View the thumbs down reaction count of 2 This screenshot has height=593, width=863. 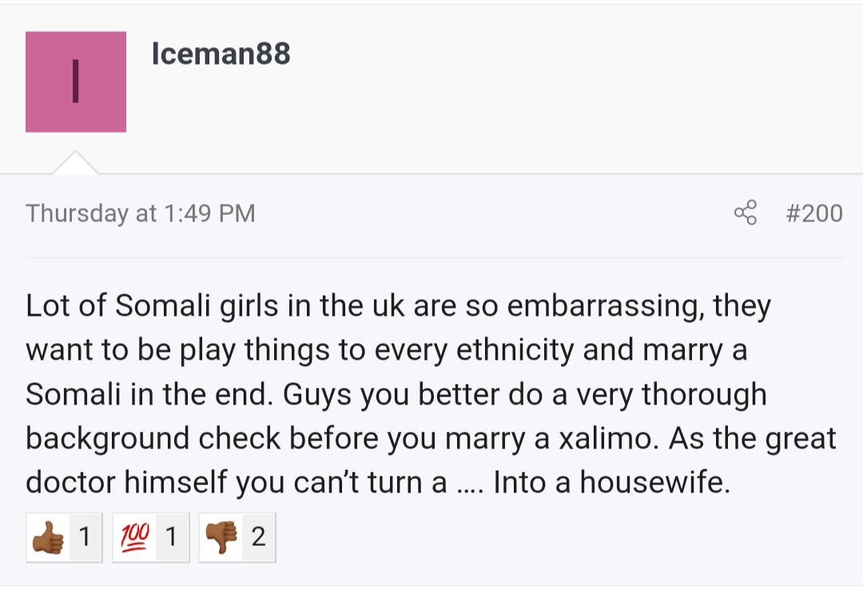click(x=257, y=537)
